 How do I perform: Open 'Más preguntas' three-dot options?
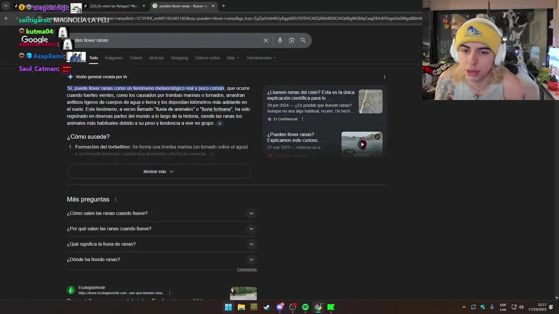pyautogui.click(x=116, y=199)
